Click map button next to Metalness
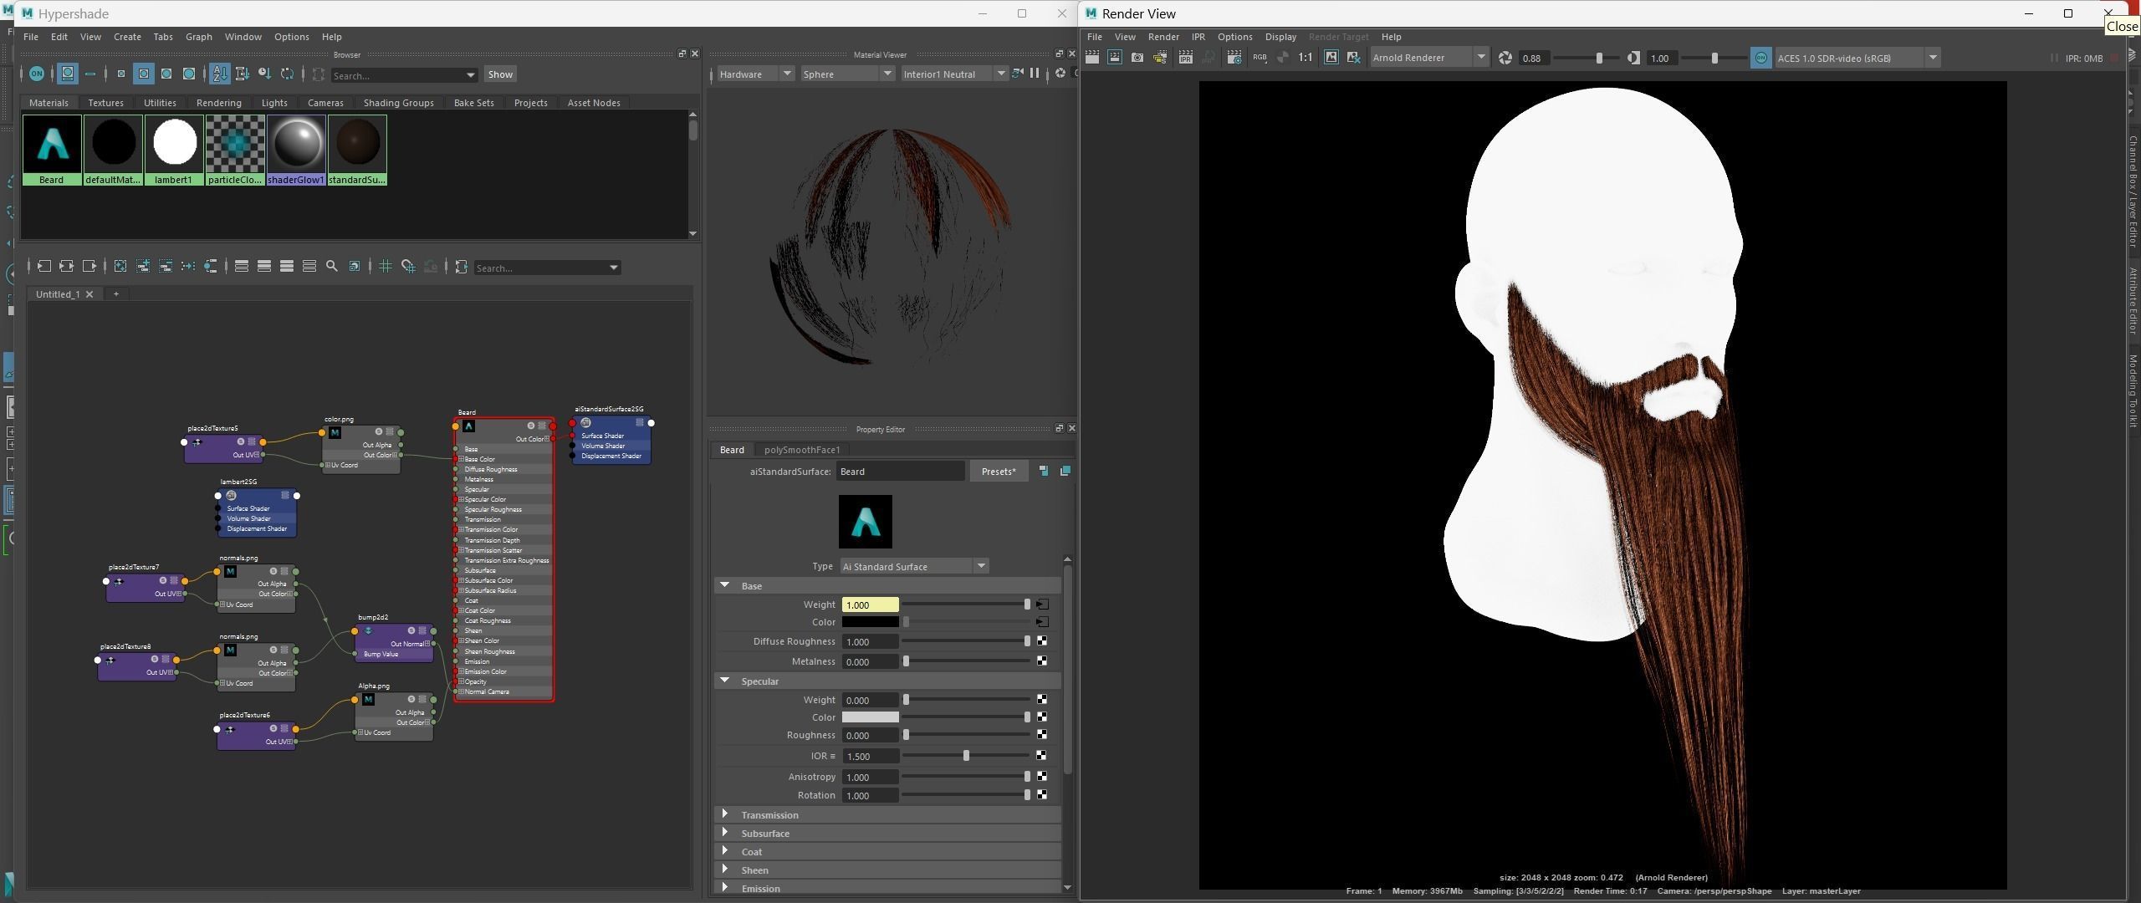The image size is (2141, 903). click(x=1042, y=661)
